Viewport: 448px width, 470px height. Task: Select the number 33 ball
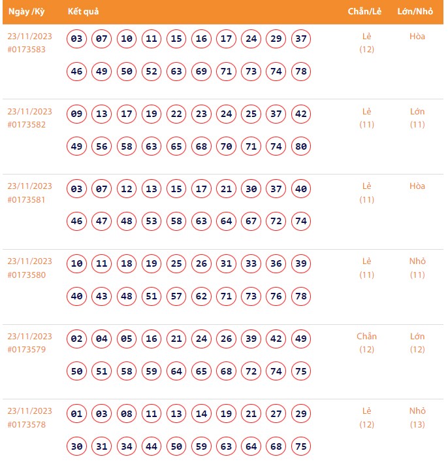251,263
